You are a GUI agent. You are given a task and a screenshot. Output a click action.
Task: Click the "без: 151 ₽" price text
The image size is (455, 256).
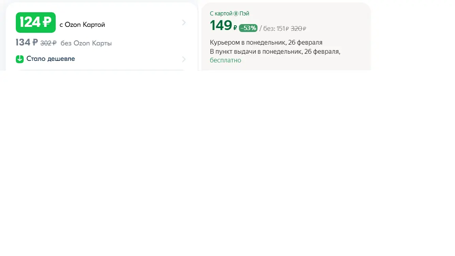point(276,28)
